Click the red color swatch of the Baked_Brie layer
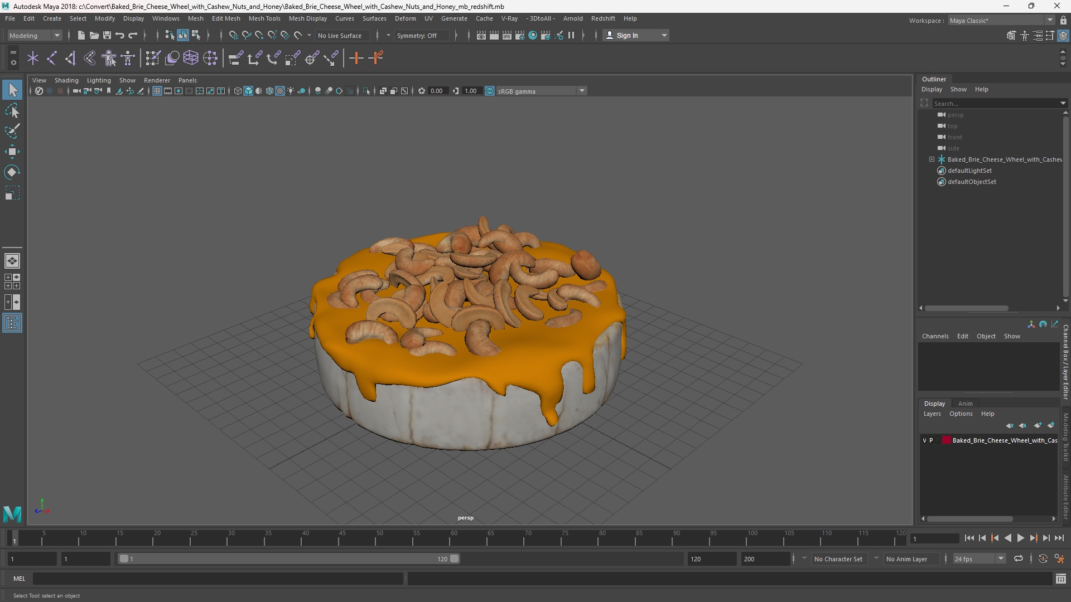The width and height of the screenshot is (1071, 602). coord(947,440)
